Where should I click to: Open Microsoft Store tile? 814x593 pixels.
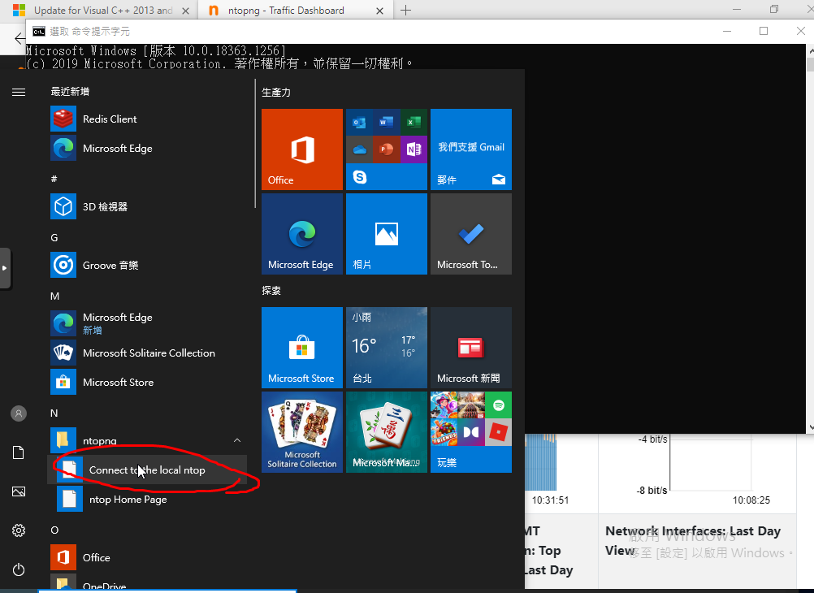pos(302,348)
